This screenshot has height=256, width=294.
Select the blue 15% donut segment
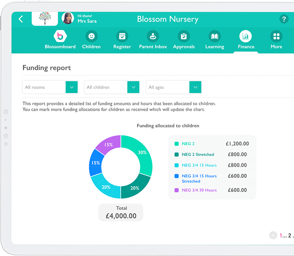tap(96, 163)
